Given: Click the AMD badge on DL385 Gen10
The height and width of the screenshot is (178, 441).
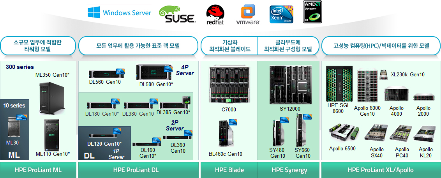Looking at the screenshot, I should [187, 100].
